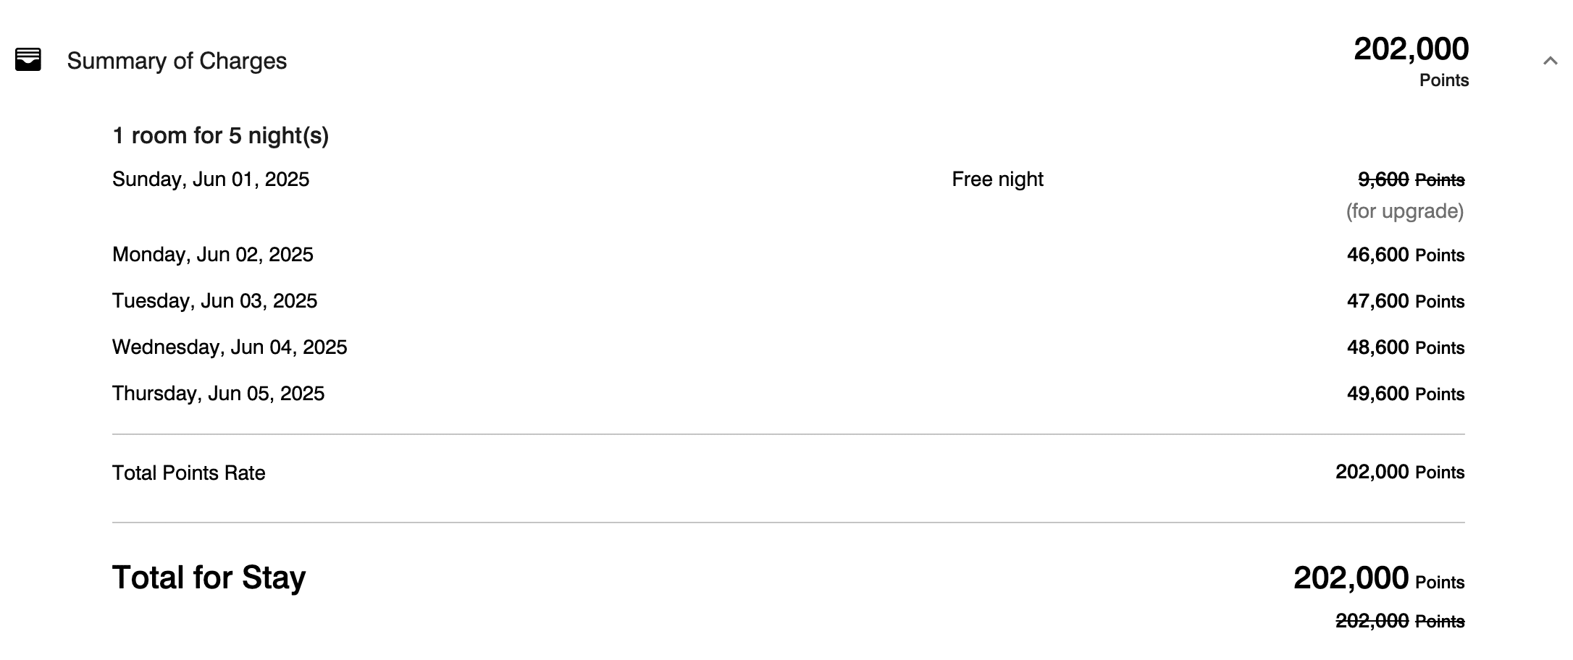The width and height of the screenshot is (1573, 660).
Task: Click the Total Points Rate label
Action: [188, 473]
